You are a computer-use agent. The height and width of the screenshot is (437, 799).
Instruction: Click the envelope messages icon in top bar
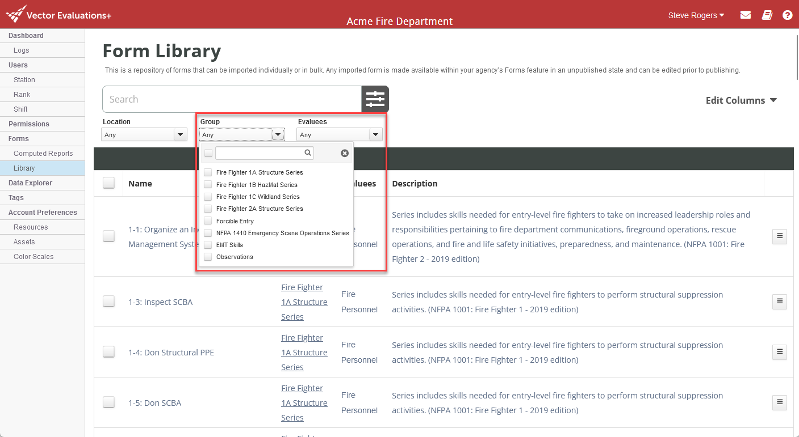pyautogui.click(x=745, y=15)
